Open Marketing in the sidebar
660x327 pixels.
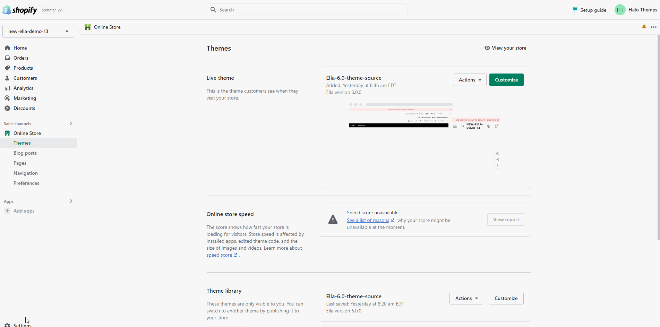(x=25, y=98)
